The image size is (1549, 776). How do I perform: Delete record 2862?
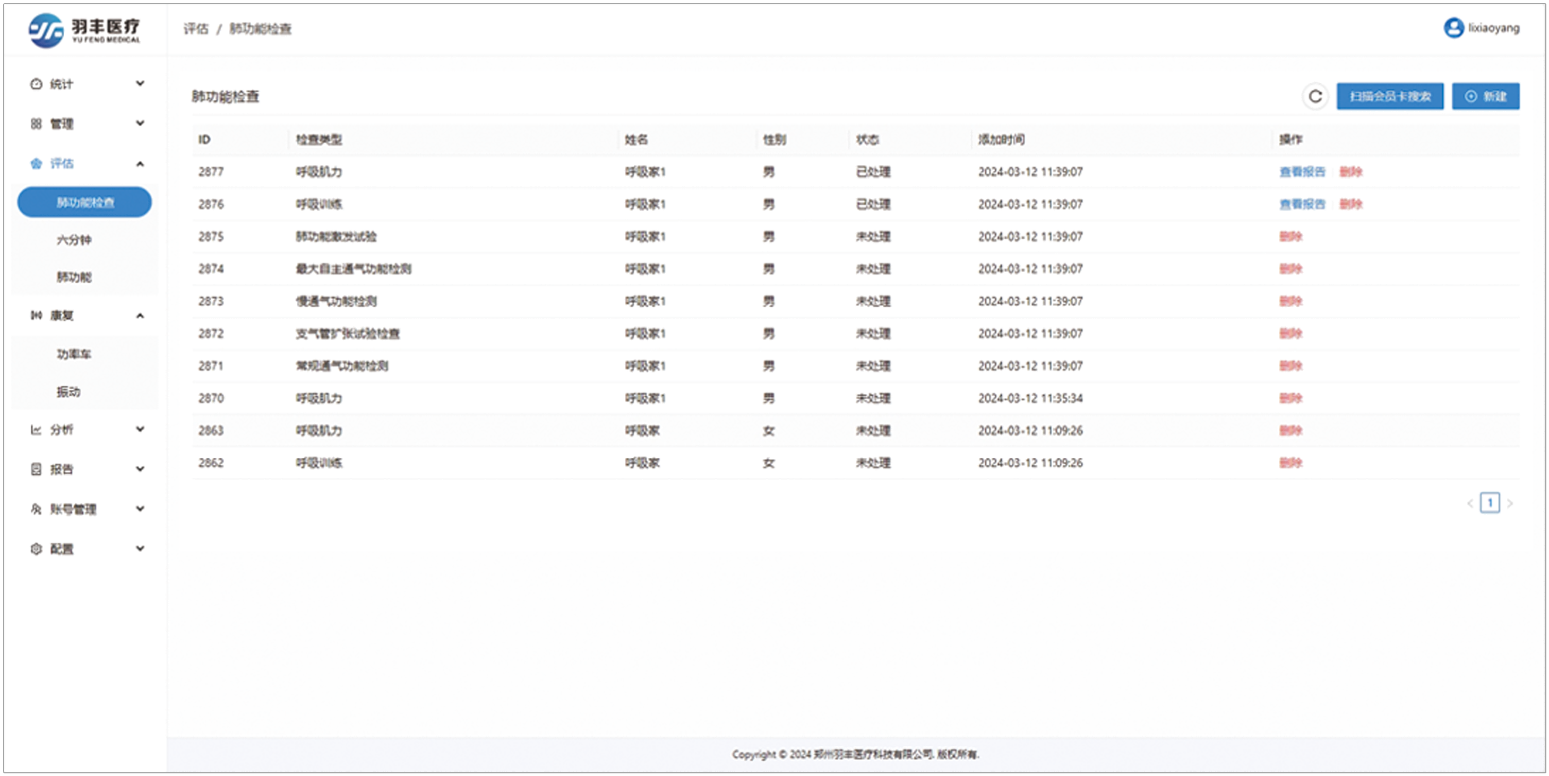(x=1290, y=463)
